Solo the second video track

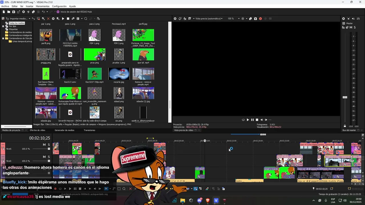[x=49, y=157]
